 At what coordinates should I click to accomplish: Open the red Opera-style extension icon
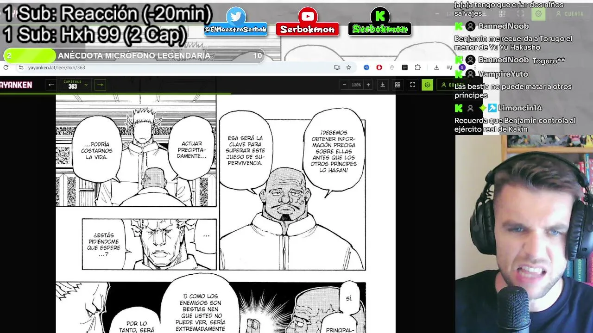pos(379,68)
